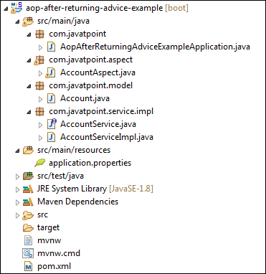Select the project name aop-after-returning-advice-example
The height and width of the screenshot is (274, 266).
[x=94, y=8]
